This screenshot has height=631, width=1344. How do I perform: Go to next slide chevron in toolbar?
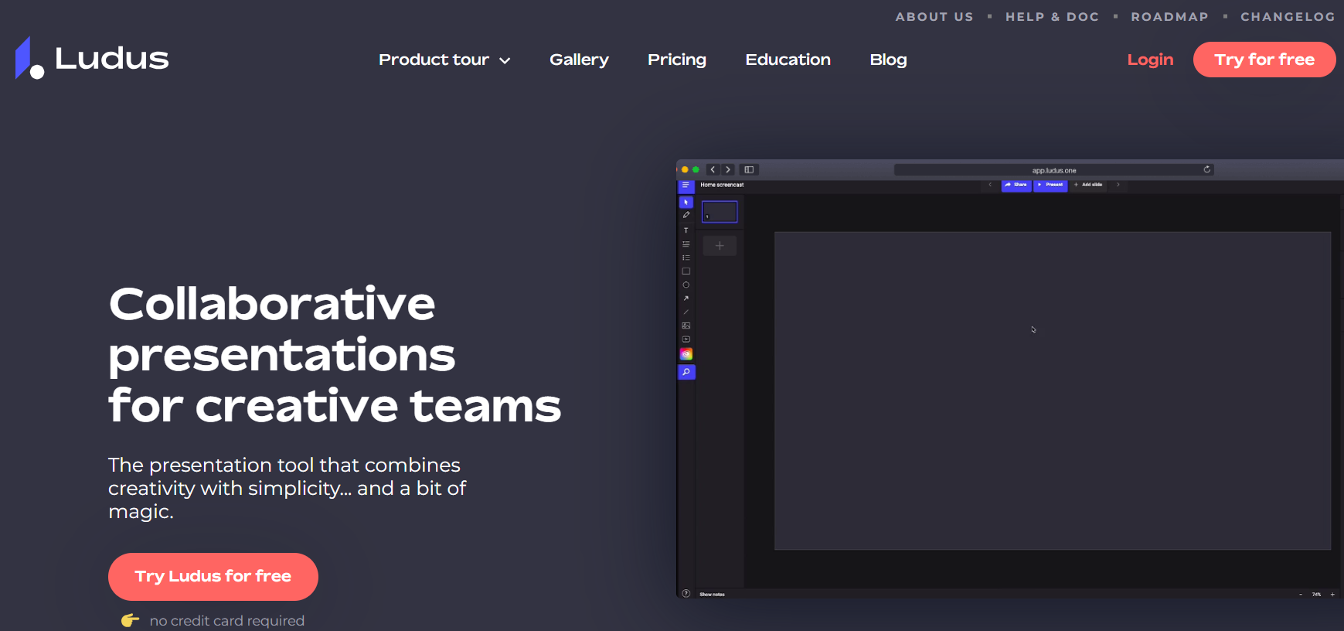click(1118, 185)
